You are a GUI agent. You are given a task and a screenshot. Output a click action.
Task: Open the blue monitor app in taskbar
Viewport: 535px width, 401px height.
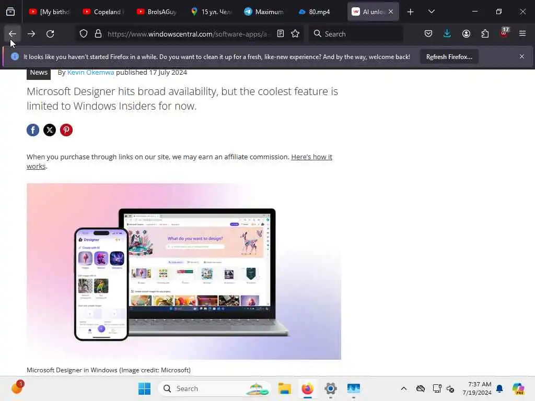coord(354,388)
